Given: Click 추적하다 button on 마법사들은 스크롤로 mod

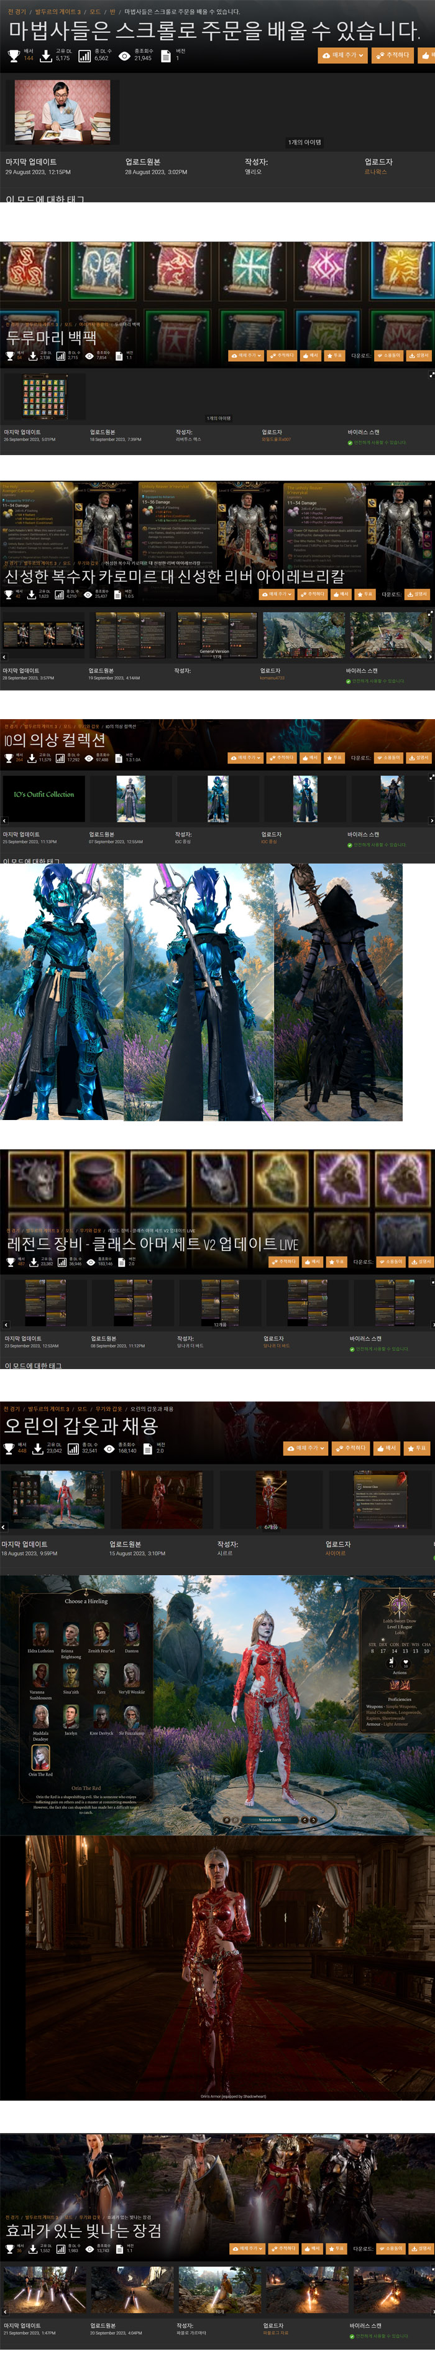Looking at the screenshot, I should (393, 55).
